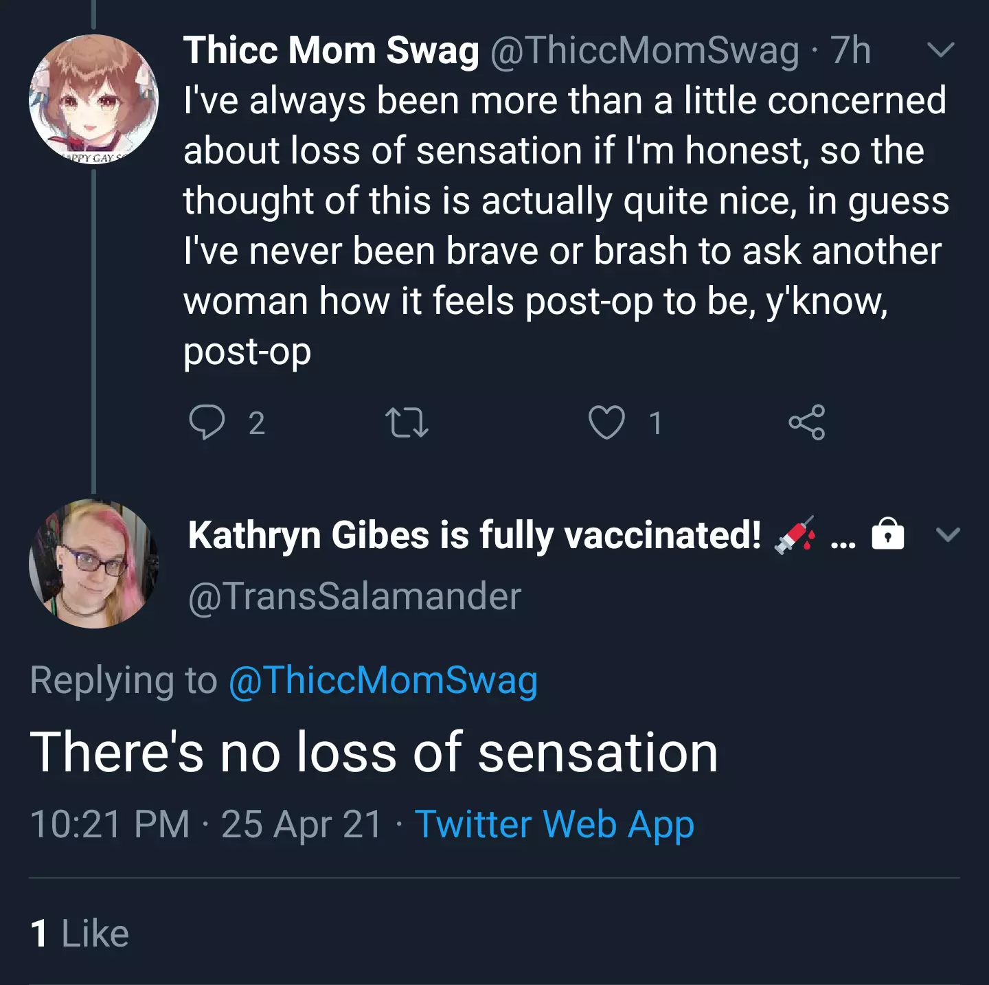989x985 pixels.
Task: Expand the chevron menu on Kathryn's reply
Action: coord(948,534)
